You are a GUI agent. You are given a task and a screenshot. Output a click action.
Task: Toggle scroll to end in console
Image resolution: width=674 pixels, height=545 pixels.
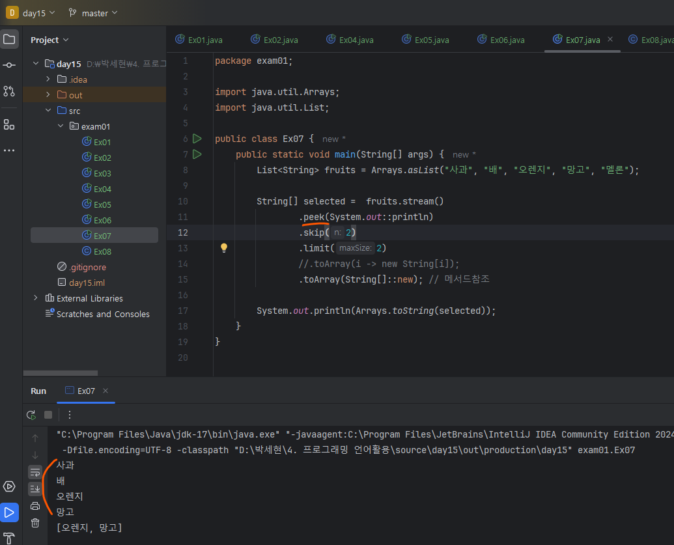[35, 489]
